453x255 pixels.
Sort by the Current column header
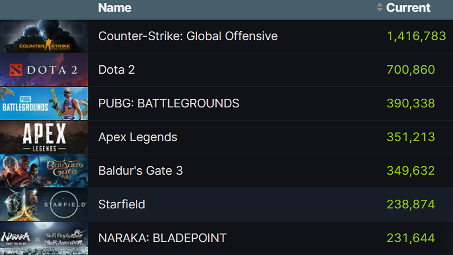click(x=408, y=7)
